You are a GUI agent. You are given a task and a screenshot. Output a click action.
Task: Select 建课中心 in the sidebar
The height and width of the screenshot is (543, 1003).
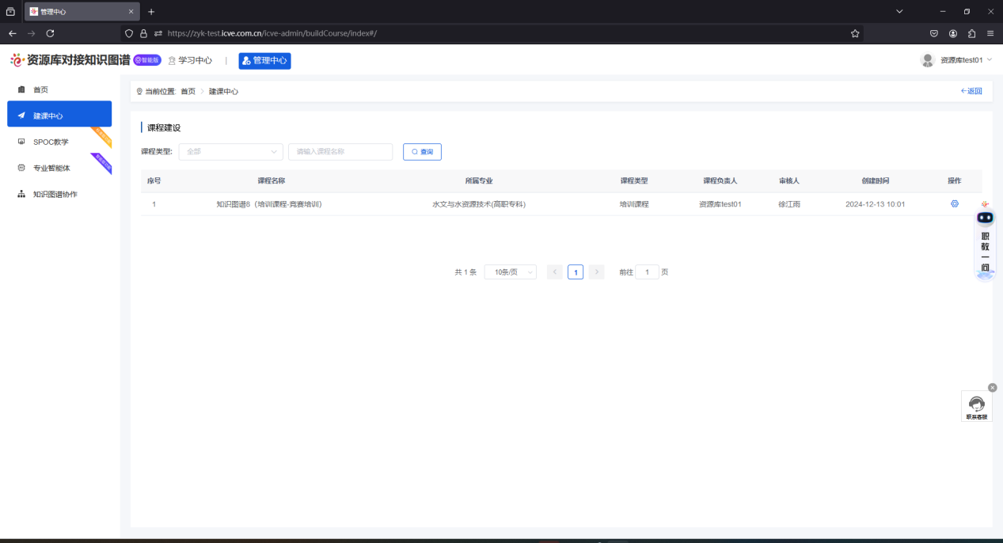coord(59,116)
